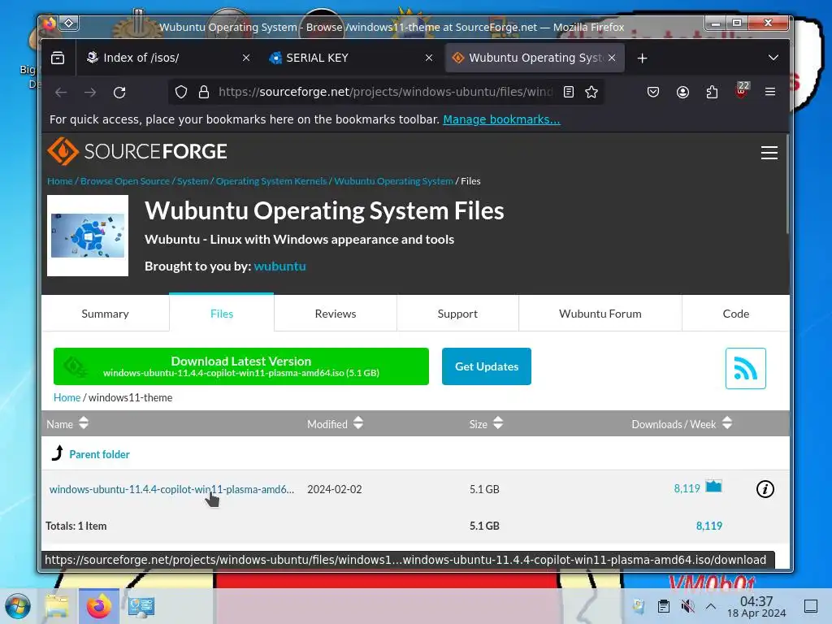Viewport: 832px width, 624px height.
Task: Open Browse Open Source breadcrumb
Action: [124, 181]
